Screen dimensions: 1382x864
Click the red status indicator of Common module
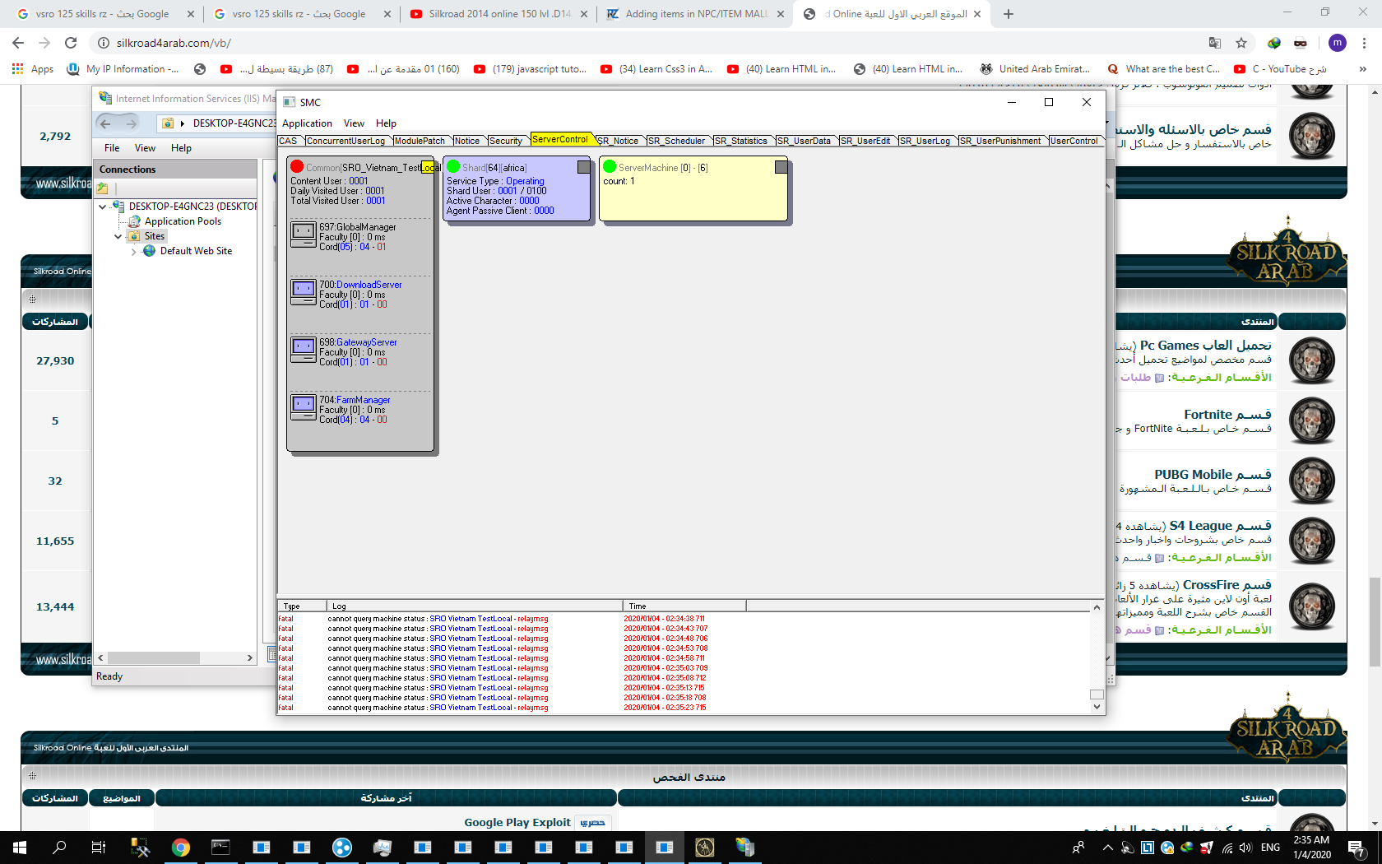click(x=297, y=167)
